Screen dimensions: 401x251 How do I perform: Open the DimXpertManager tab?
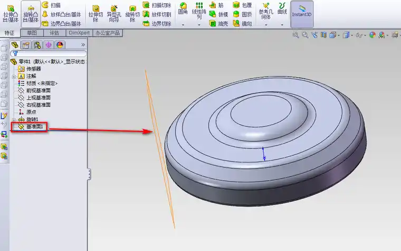tap(49, 45)
